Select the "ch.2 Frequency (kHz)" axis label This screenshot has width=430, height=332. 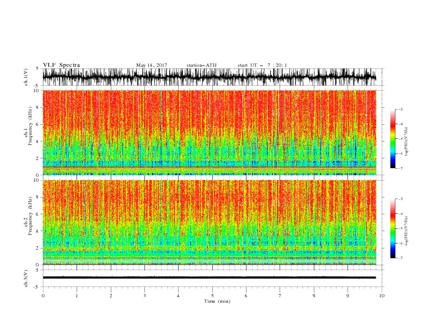(28, 215)
